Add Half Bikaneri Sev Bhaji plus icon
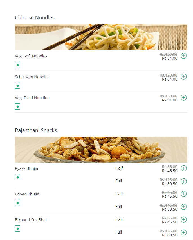The height and width of the screenshot is (240, 193). [x=184, y=219]
